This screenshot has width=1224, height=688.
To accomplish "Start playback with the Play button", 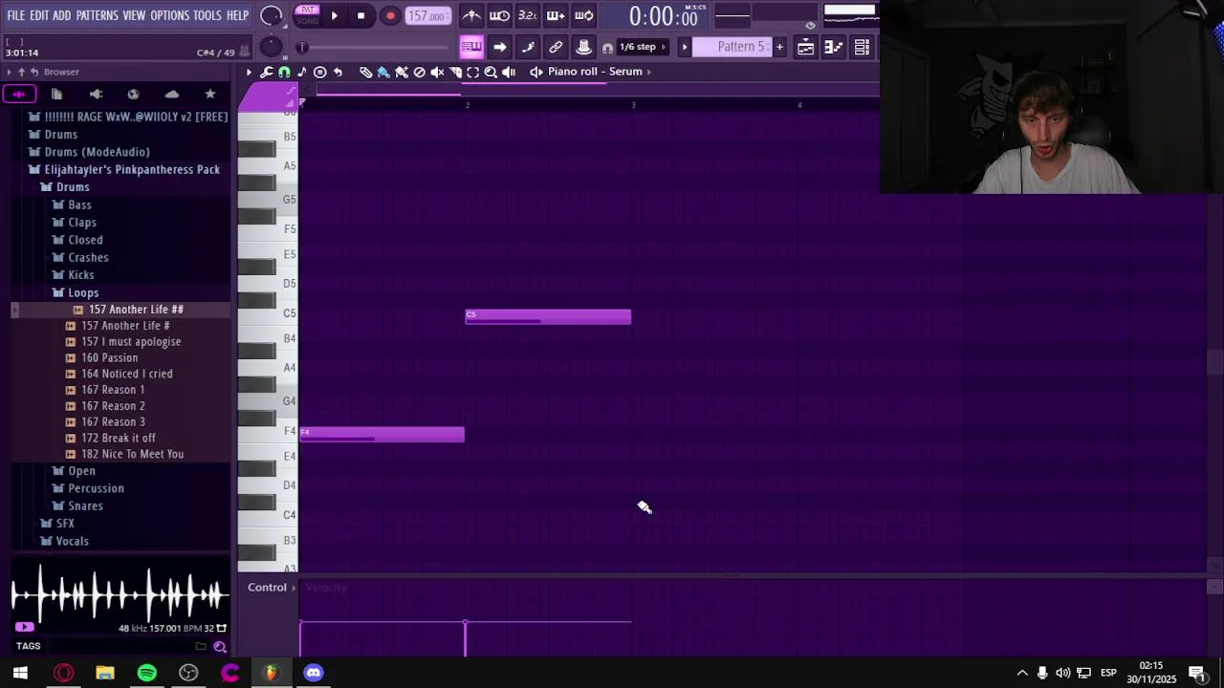I will coord(334,15).
